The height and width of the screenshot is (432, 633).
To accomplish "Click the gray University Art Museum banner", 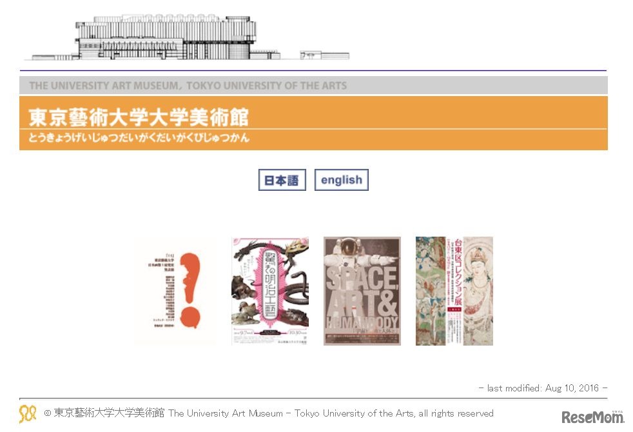I will pyautogui.click(x=313, y=85).
